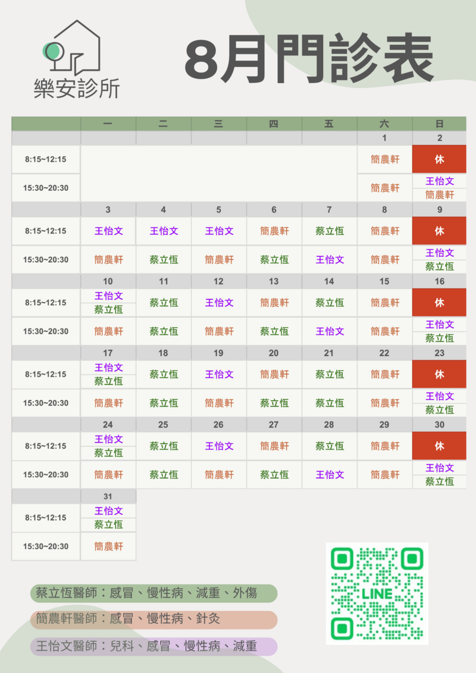Click 蔡立恆 in the 4th afternoon slot
Viewport: 476px width, 673px height.
pos(164,260)
